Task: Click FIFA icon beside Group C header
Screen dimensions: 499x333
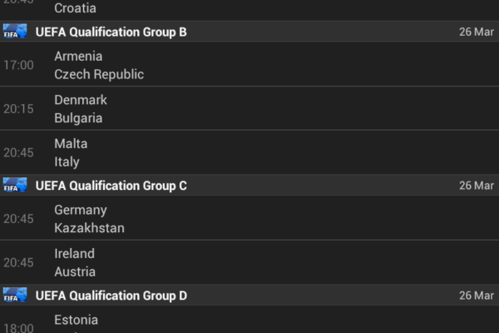Action: pyautogui.click(x=15, y=185)
